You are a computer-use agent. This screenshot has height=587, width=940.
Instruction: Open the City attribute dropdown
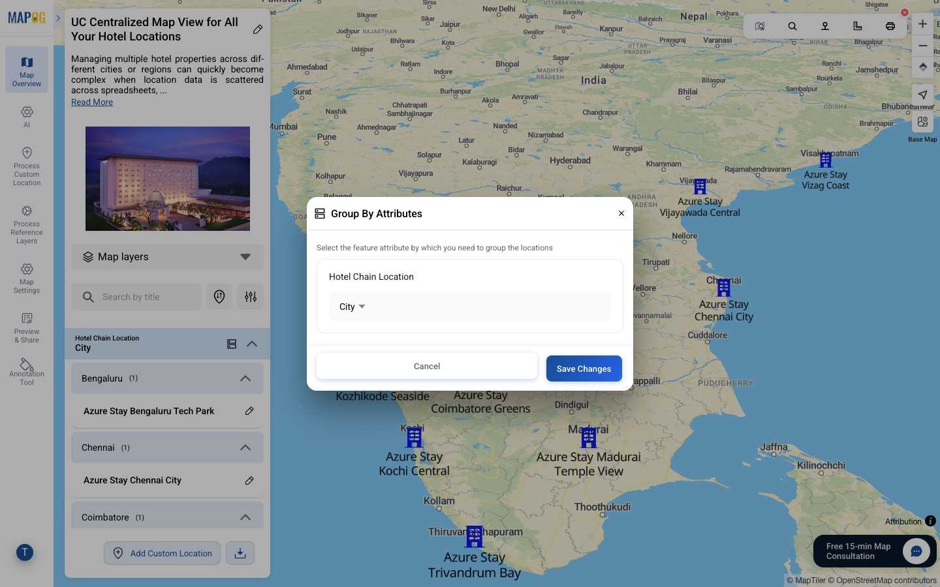[x=352, y=307]
